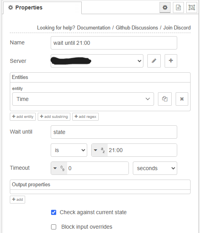Open the Server dropdown
Image resolution: width=200 pixels, height=233 pixels.
(x=97, y=61)
